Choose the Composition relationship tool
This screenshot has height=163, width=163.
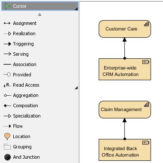click(x=39, y=106)
